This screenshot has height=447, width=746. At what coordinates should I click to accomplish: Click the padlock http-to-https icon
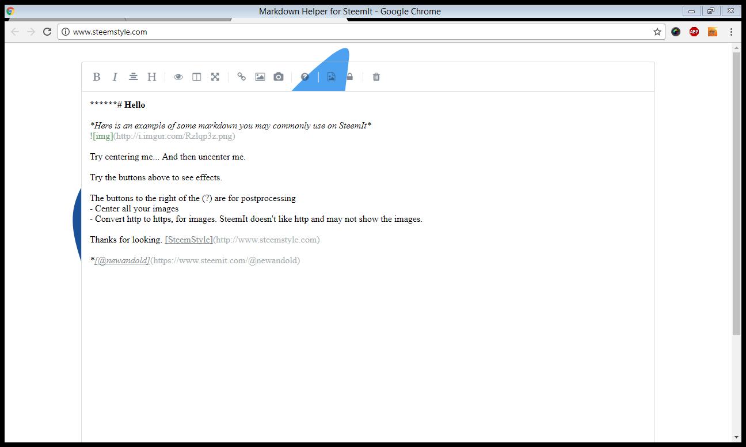[x=349, y=77]
